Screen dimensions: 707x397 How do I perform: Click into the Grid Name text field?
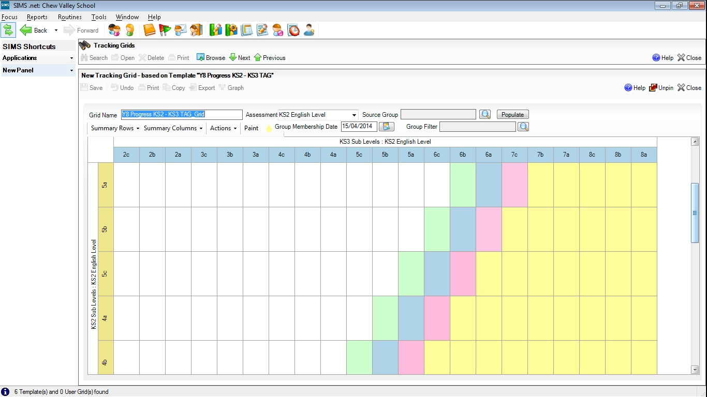(x=181, y=115)
